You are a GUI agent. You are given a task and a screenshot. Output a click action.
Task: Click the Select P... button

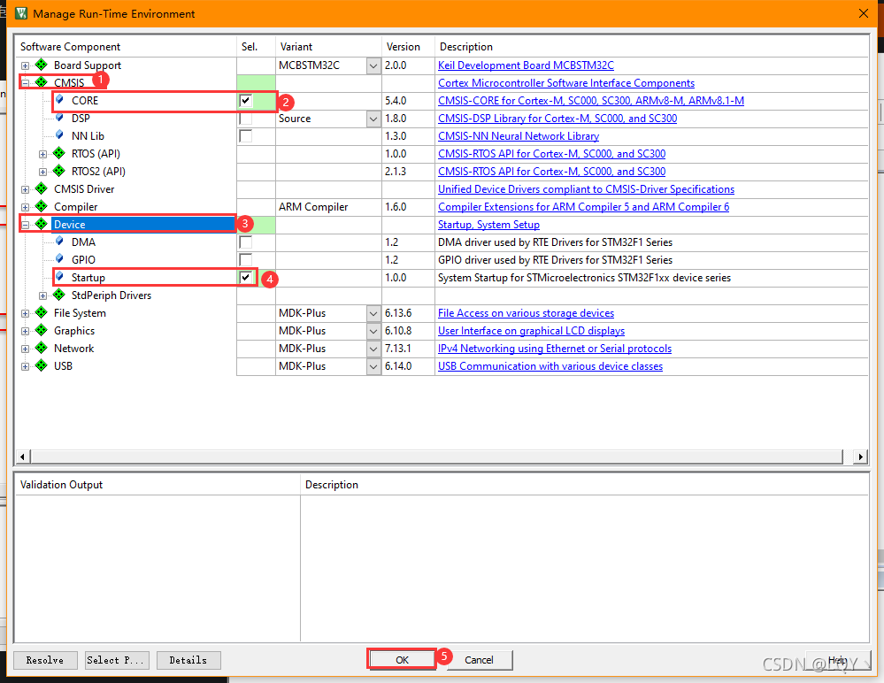118,660
